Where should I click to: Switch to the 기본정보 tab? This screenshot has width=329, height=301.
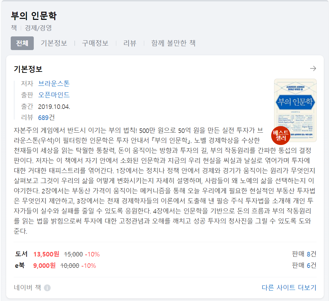(54, 43)
